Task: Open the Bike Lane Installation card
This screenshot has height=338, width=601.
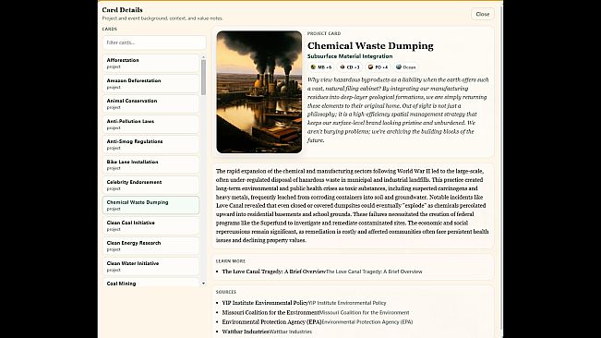Action: pos(150,164)
